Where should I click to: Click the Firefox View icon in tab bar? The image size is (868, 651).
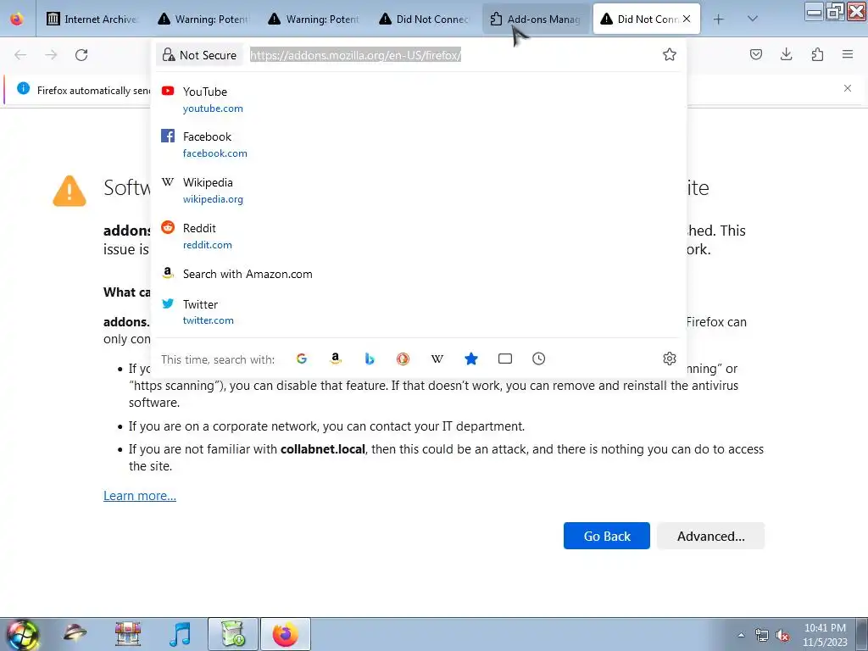(x=17, y=19)
